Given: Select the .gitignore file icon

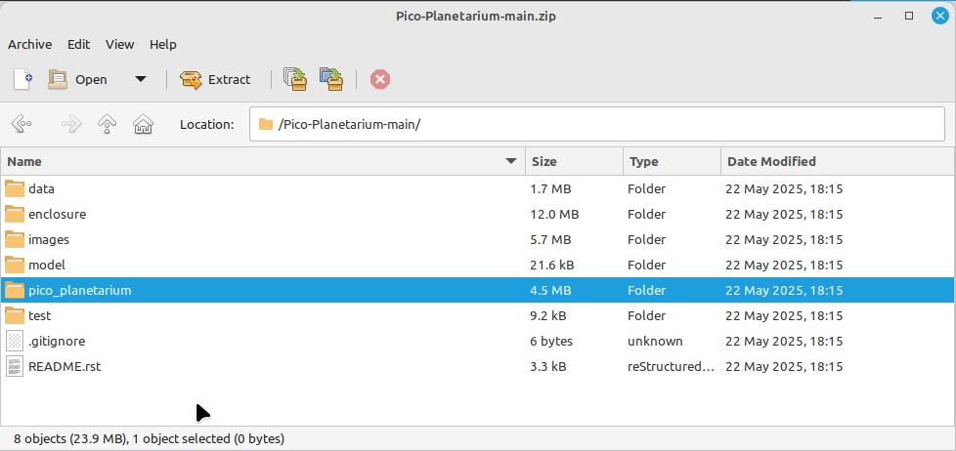Looking at the screenshot, I should tap(14, 341).
